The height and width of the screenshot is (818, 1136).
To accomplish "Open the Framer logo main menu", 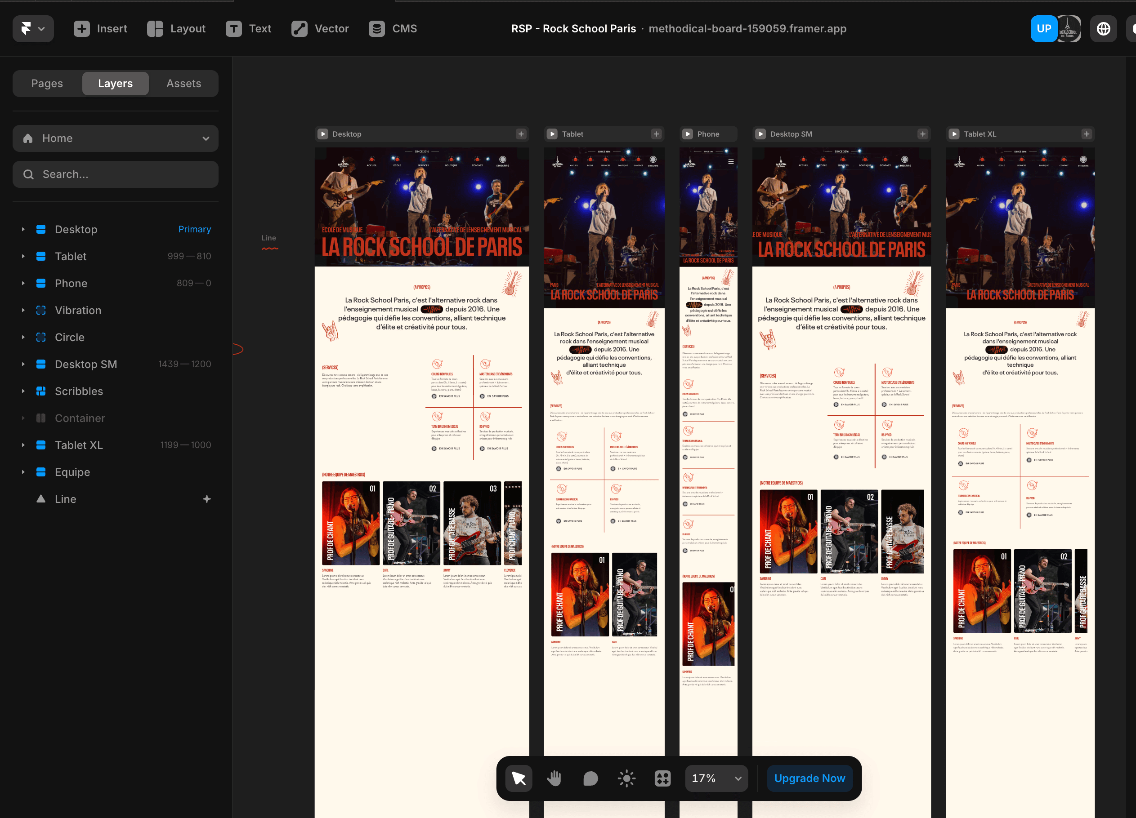I will [x=32, y=28].
